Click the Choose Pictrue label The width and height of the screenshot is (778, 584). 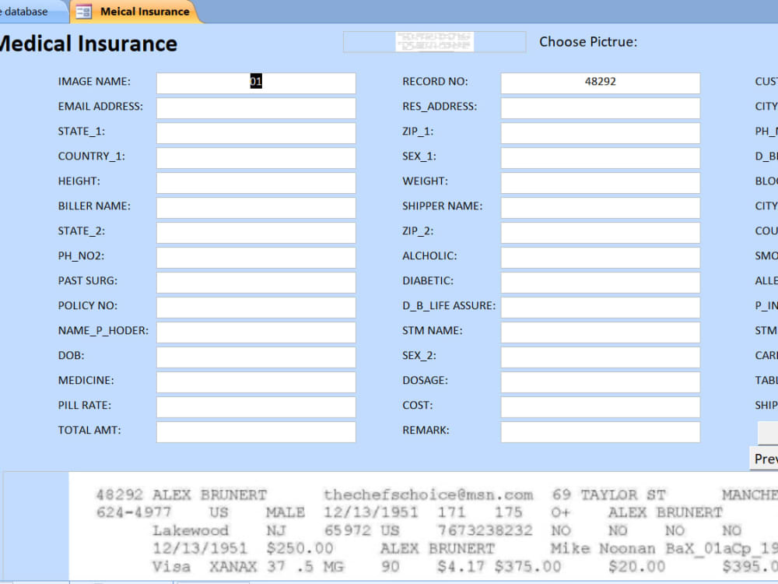click(x=588, y=42)
